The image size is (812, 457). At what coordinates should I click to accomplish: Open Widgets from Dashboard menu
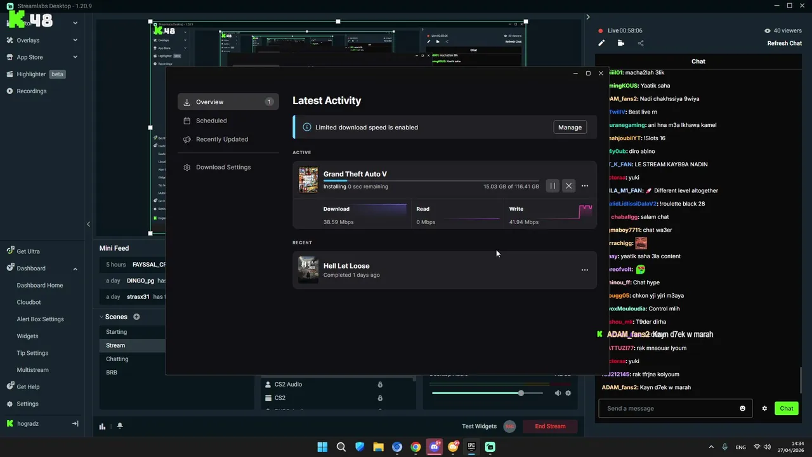tap(27, 336)
